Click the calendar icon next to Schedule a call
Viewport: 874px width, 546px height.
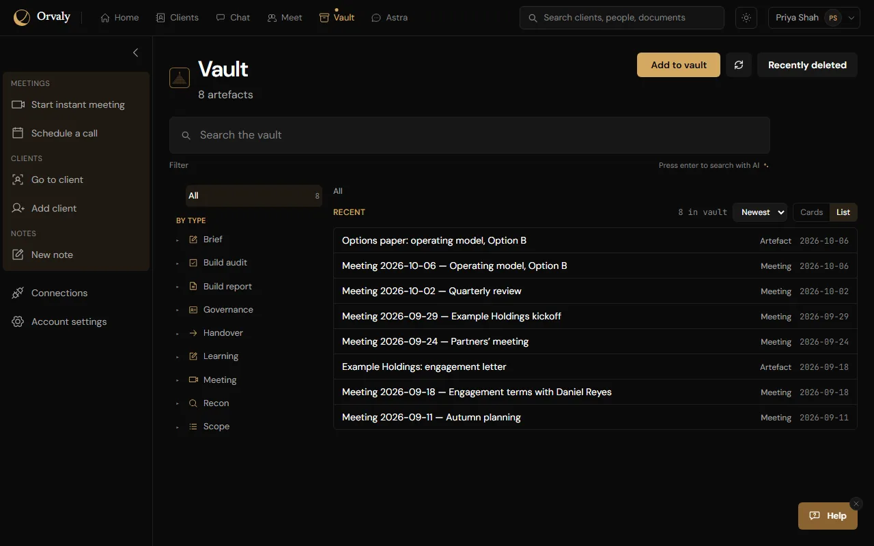(x=18, y=133)
